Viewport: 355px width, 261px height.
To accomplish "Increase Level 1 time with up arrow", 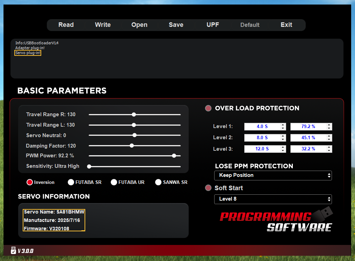I will (x=283, y=125).
